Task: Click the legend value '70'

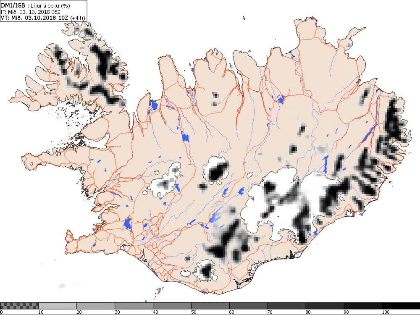Action: [x=270, y=312]
